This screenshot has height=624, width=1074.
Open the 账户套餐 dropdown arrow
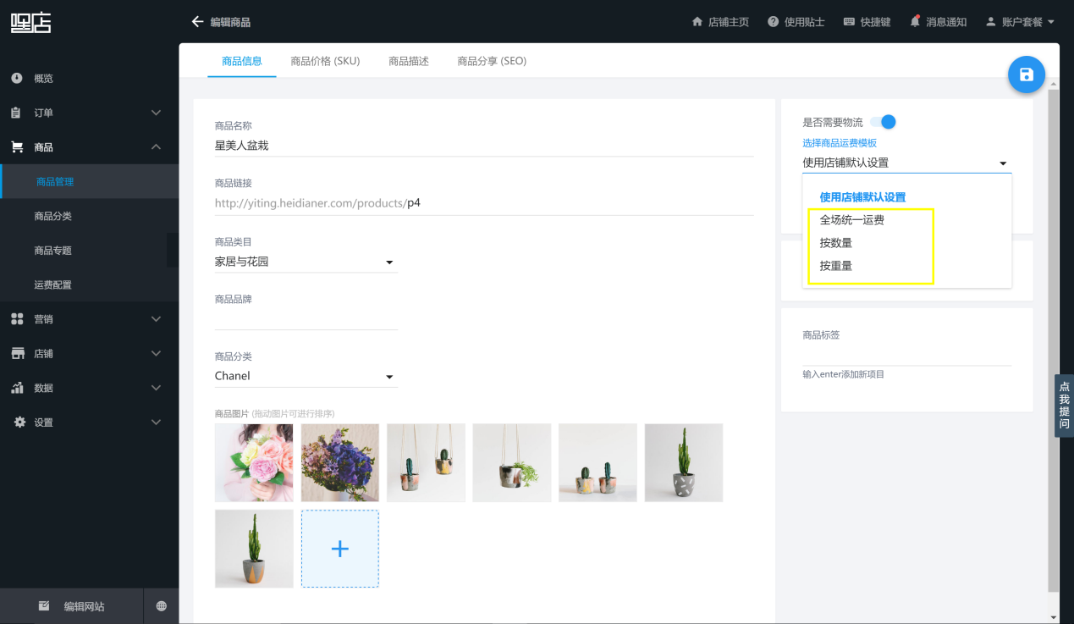(1051, 22)
